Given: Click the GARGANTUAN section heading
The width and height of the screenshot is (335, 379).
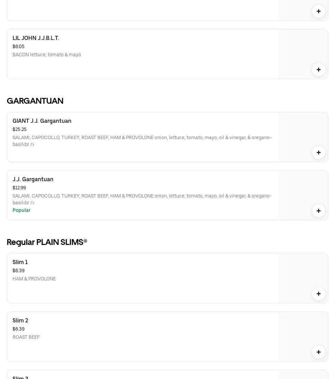Looking at the screenshot, I should [35, 101].
